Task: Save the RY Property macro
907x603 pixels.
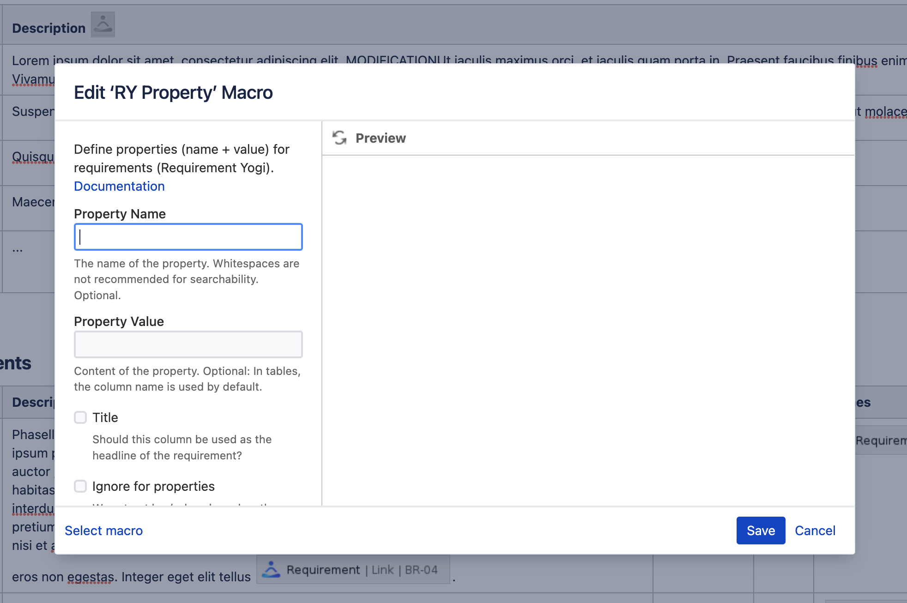Action: [760, 531]
